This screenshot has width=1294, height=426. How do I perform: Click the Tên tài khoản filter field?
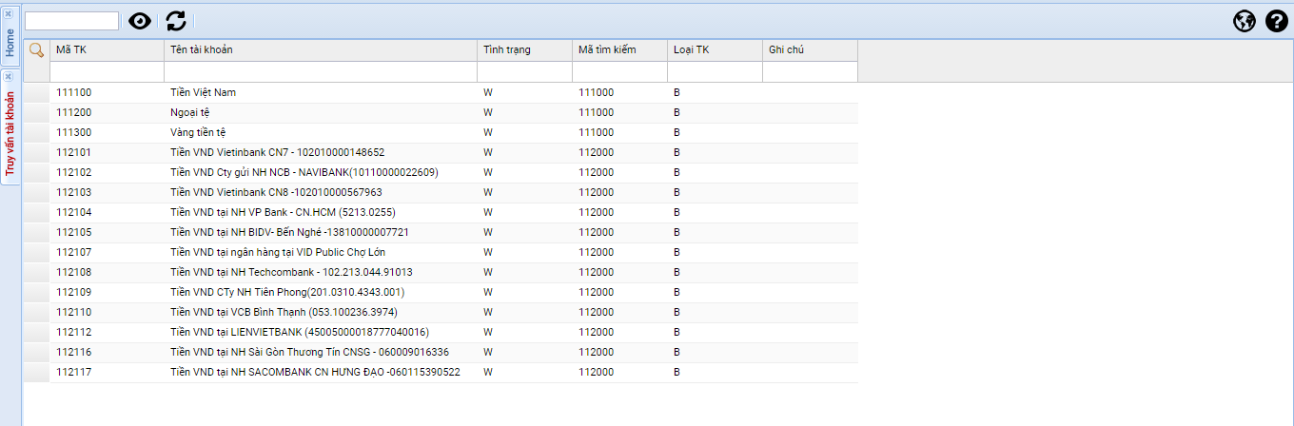321,71
